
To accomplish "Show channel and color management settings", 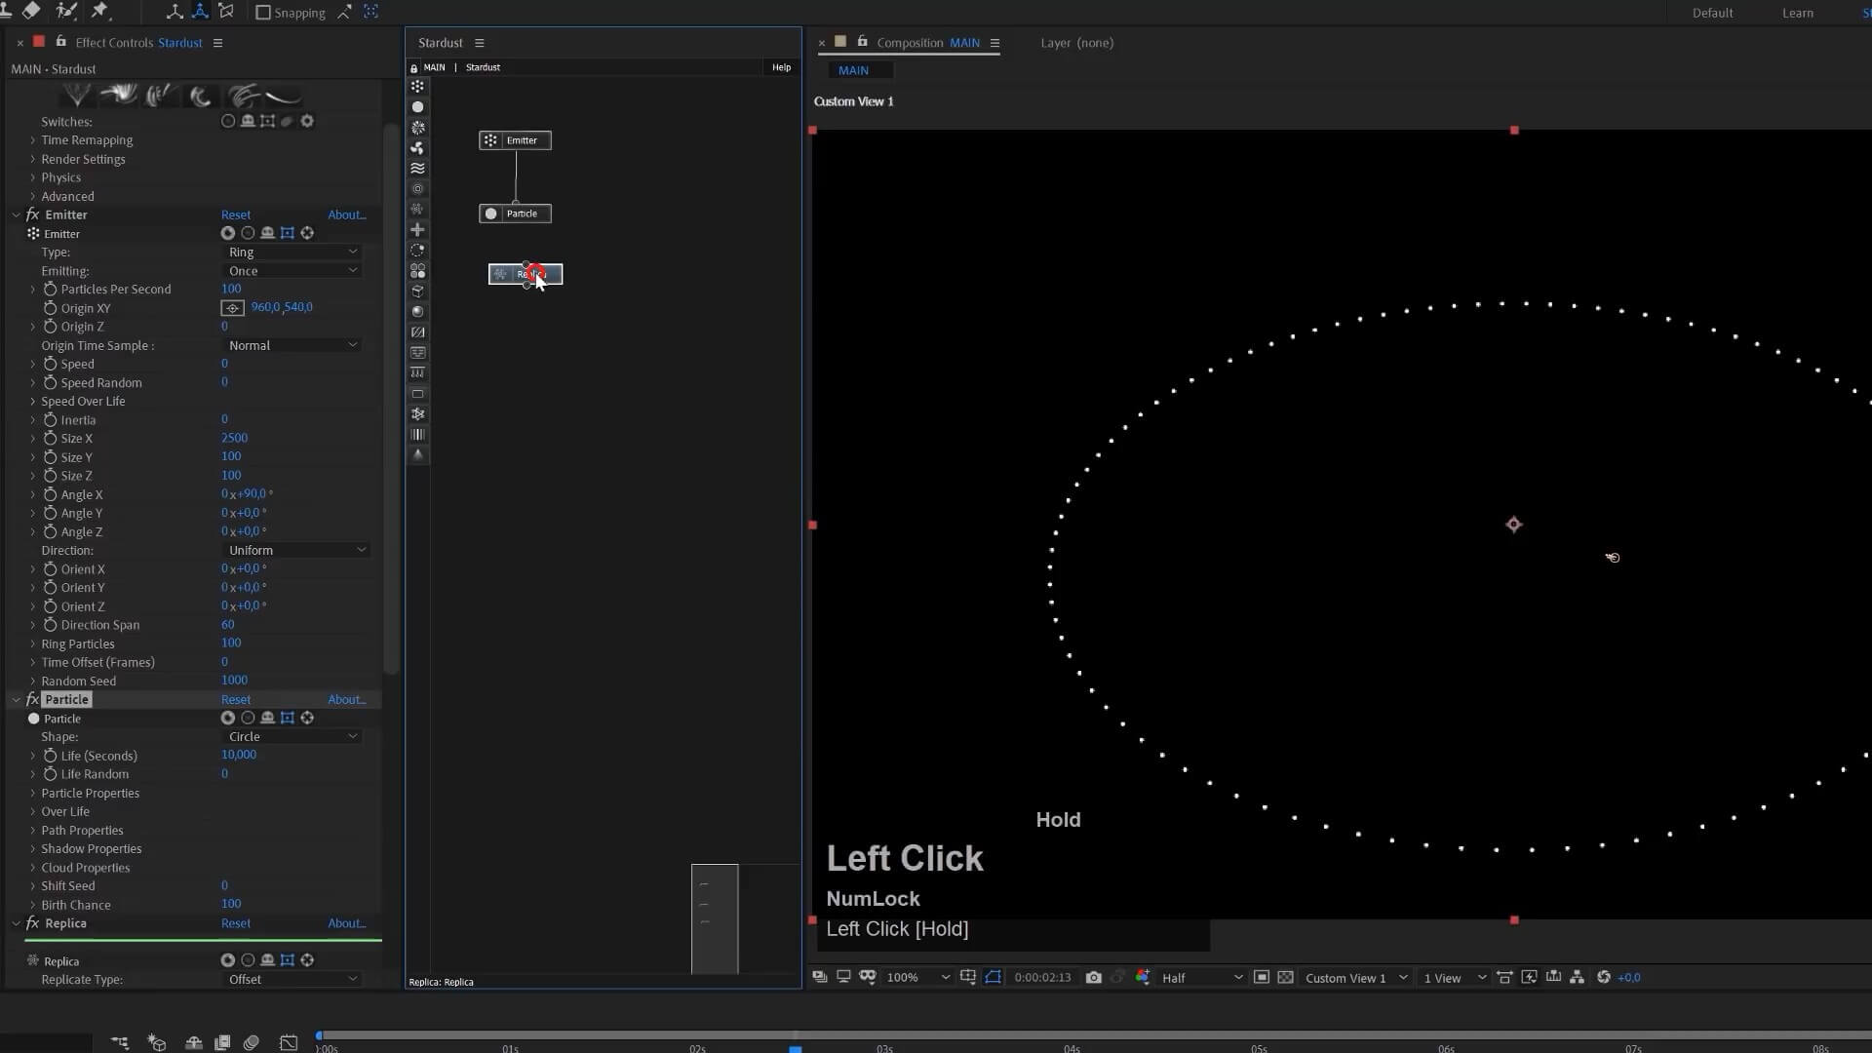I will 1143,977.
